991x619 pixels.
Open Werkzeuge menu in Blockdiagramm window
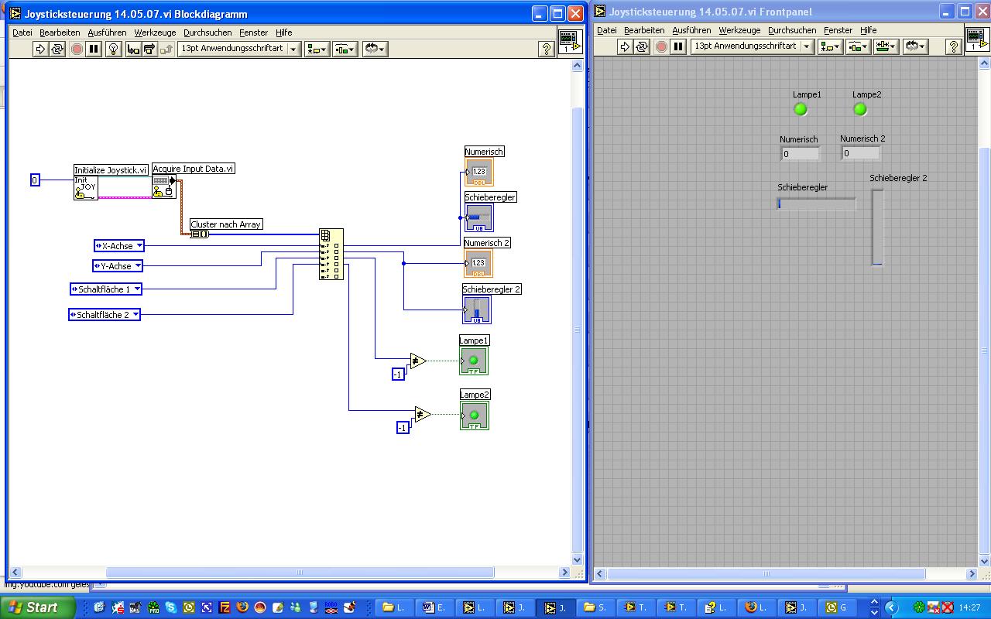point(155,32)
